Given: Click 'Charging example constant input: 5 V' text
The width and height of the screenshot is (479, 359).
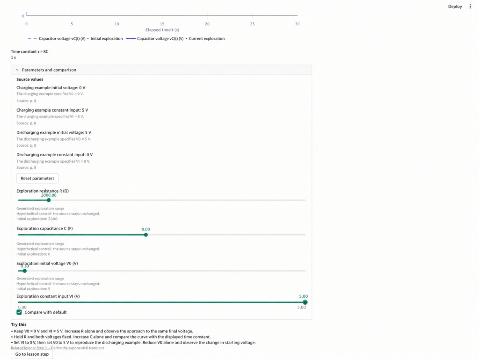Looking at the screenshot, I should 52,110.
